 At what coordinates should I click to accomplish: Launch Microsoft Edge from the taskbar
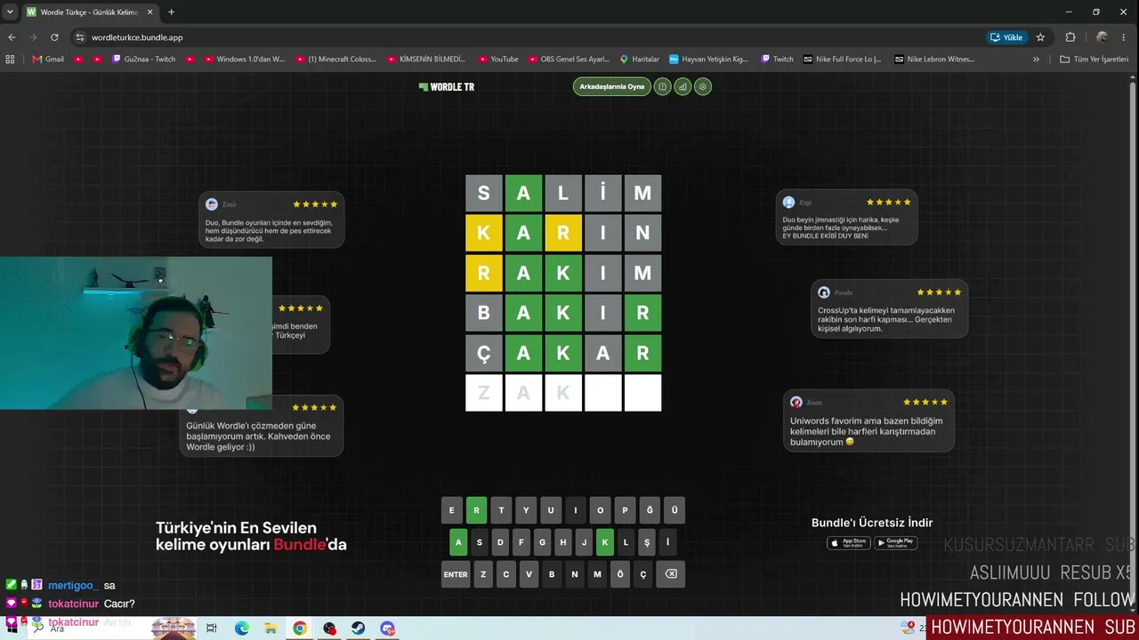pyautogui.click(x=241, y=628)
